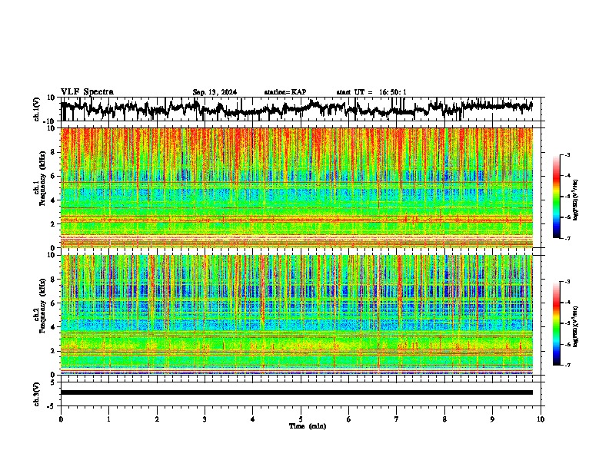The height and width of the screenshot is (470, 609).
Task: Click the '-3' top value of ch.1 colorbar
Action: 567,154
